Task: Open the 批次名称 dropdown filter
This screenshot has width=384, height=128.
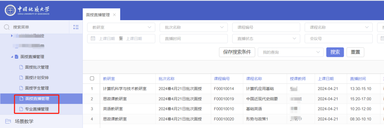Action: (194, 27)
